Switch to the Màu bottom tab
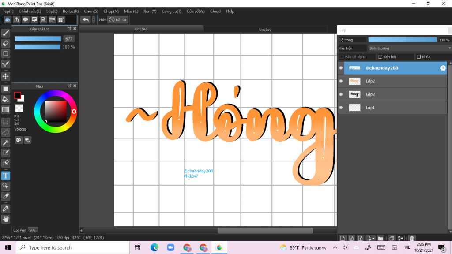 coord(33,230)
